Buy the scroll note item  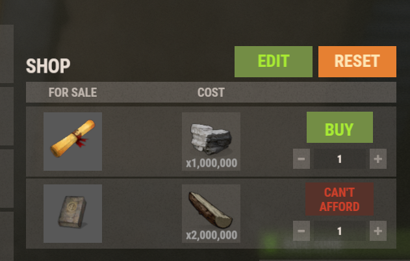340,127
